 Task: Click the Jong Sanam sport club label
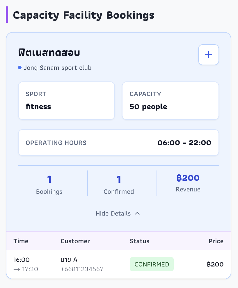coord(58,68)
